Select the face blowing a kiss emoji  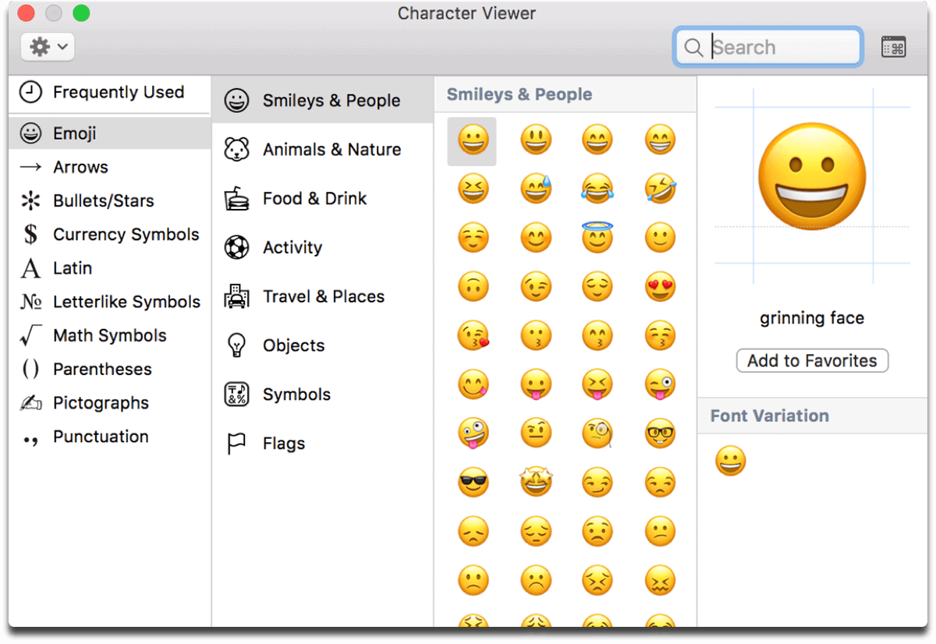473,336
